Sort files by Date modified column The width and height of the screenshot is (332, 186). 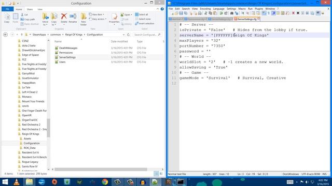pos(119,41)
